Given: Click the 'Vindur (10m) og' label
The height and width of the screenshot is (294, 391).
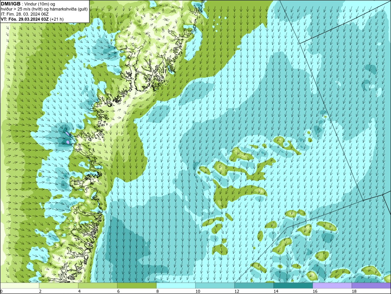Looking at the screenshot, I should pos(40,4).
